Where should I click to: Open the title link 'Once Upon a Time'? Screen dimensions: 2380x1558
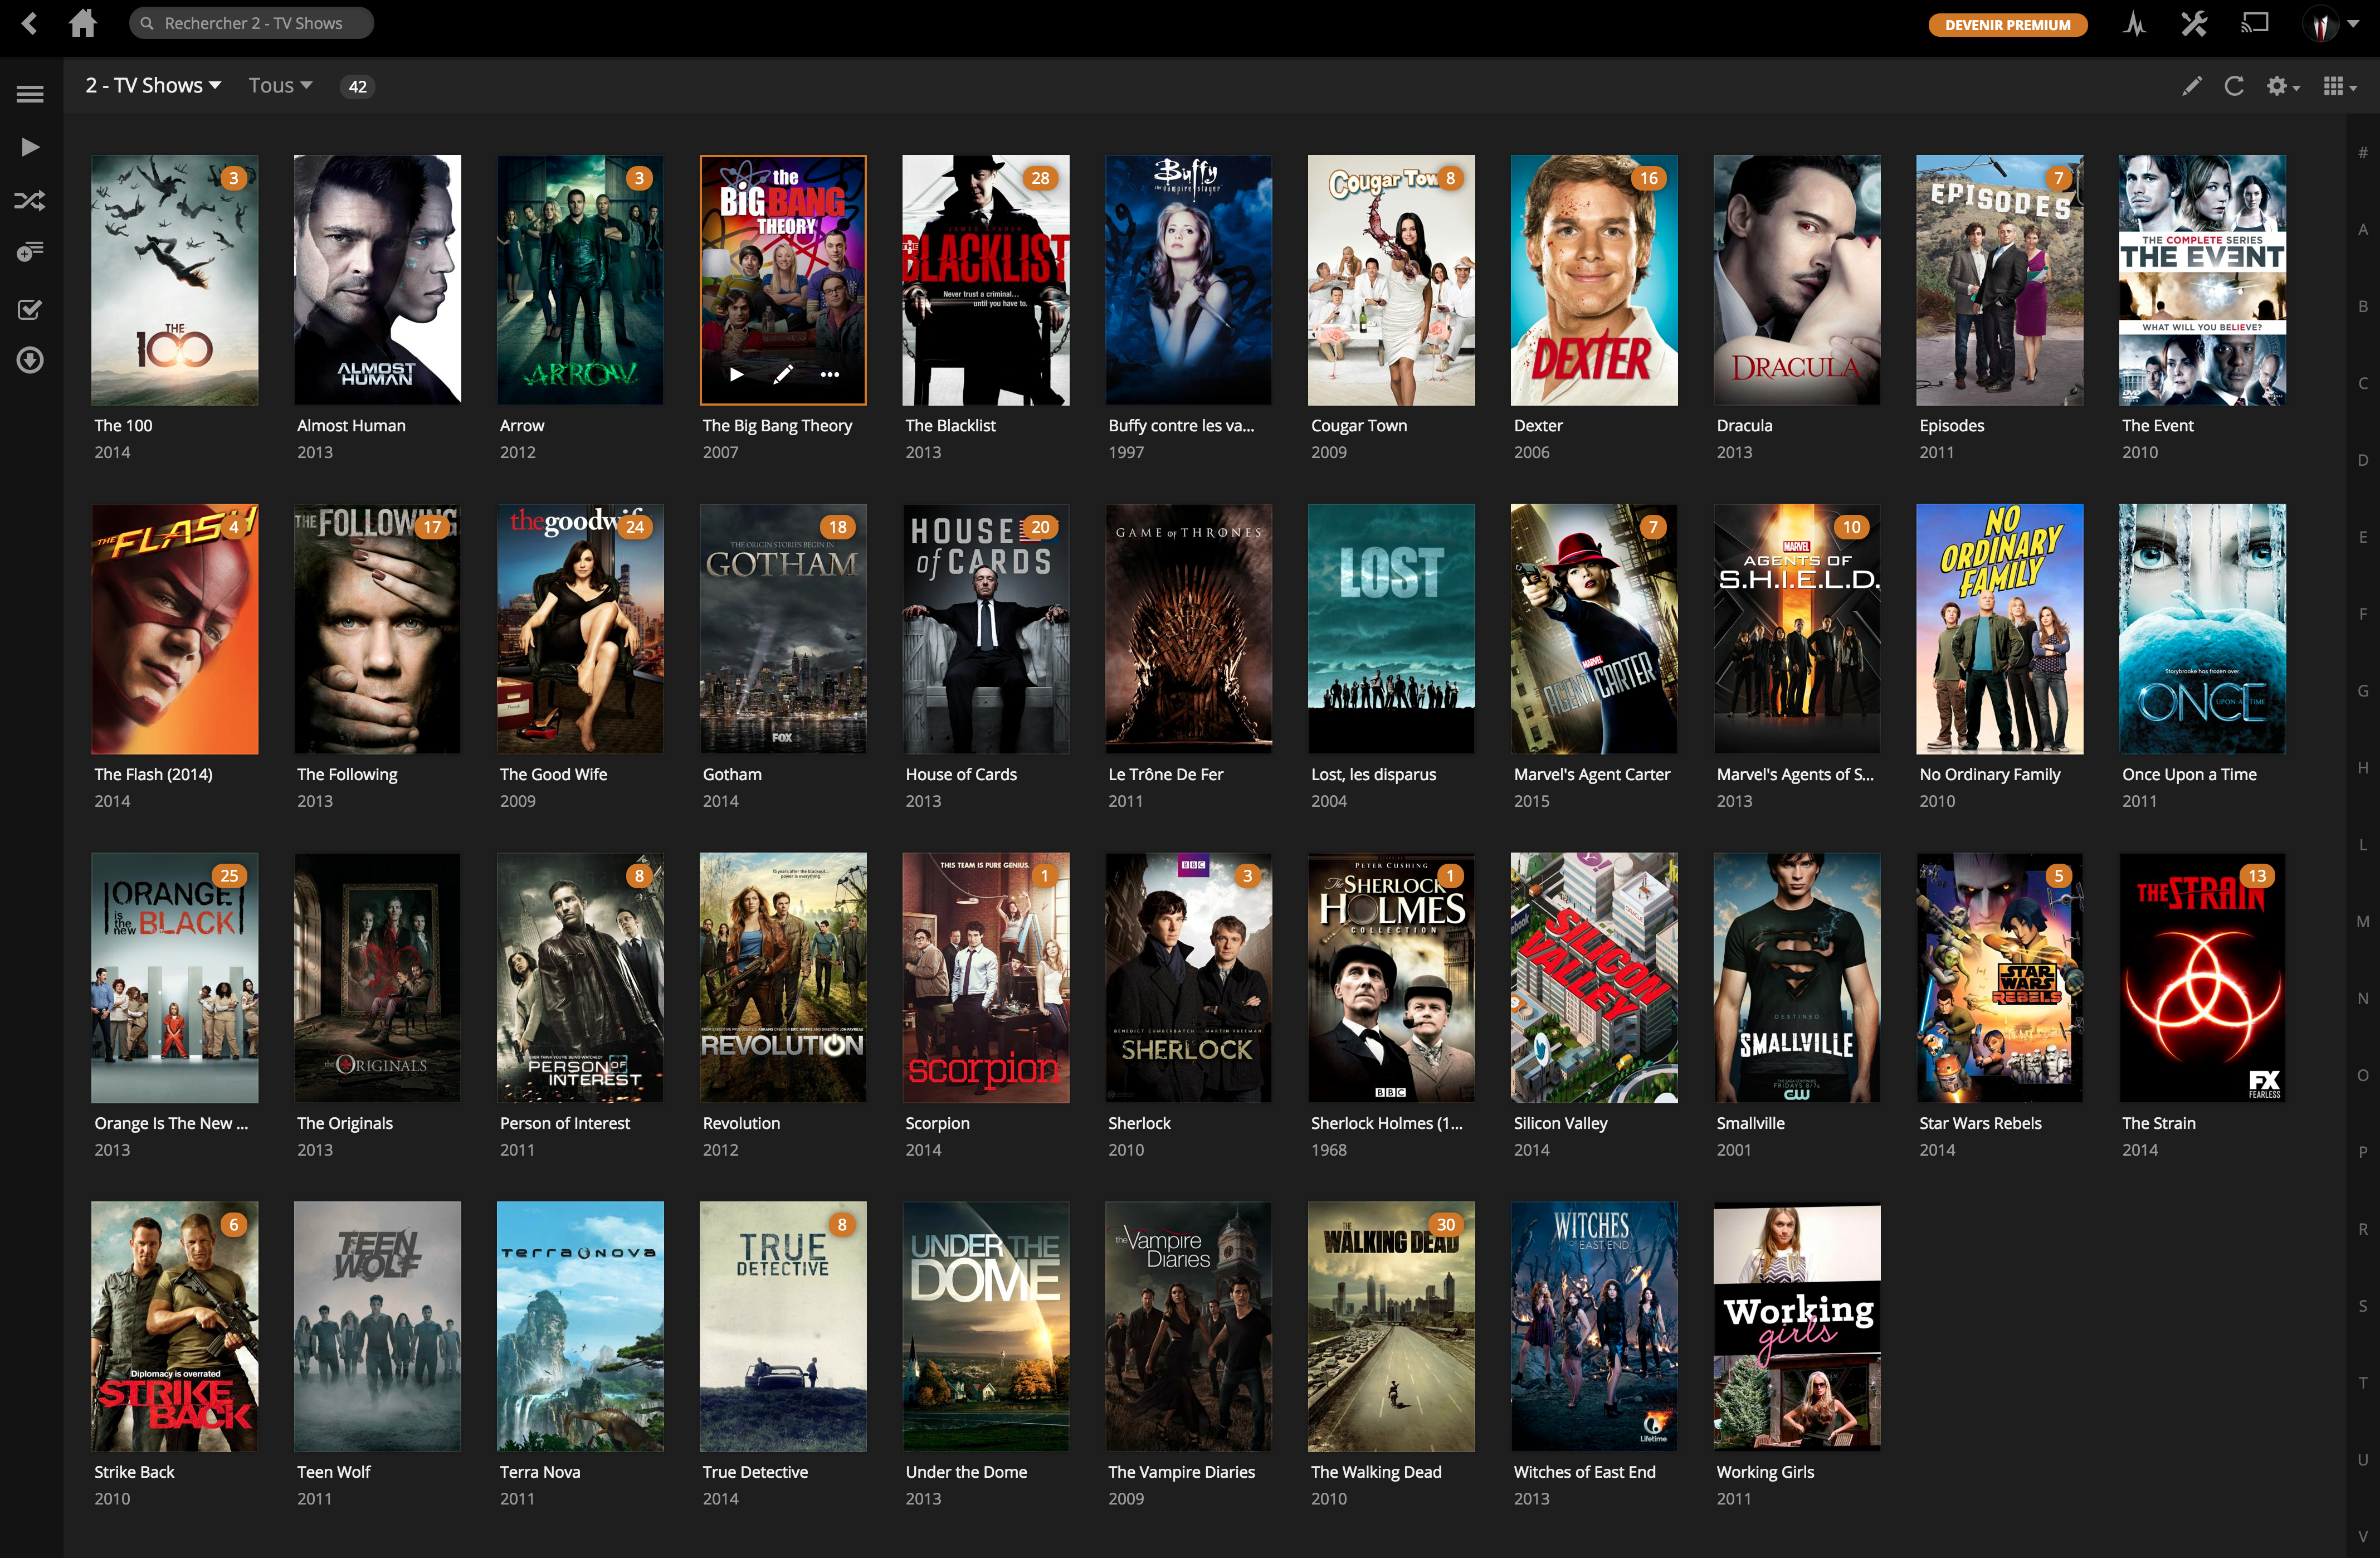pos(2189,775)
